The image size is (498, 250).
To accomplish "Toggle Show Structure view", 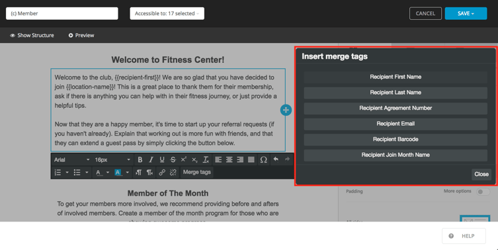I will pos(32,35).
